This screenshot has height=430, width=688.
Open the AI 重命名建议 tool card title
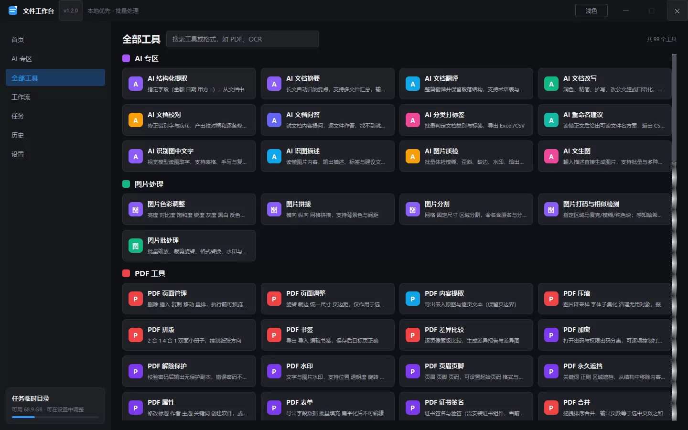pyautogui.click(x=583, y=115)
